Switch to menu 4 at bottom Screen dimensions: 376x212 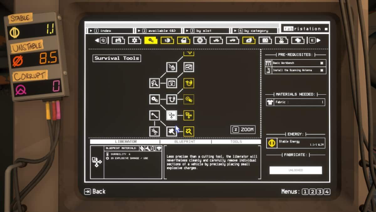327,192
